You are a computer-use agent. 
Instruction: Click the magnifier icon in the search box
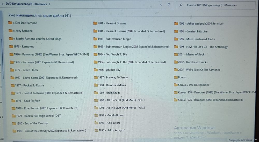(x=181, y=5)
